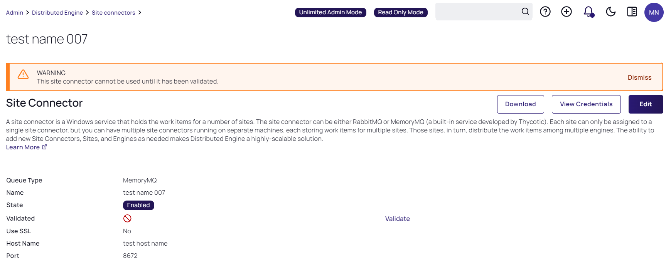Image resolution: width=666 pixels, height=266 pixels.
Task: Click inside the top search field
Action: coord(477,12)
